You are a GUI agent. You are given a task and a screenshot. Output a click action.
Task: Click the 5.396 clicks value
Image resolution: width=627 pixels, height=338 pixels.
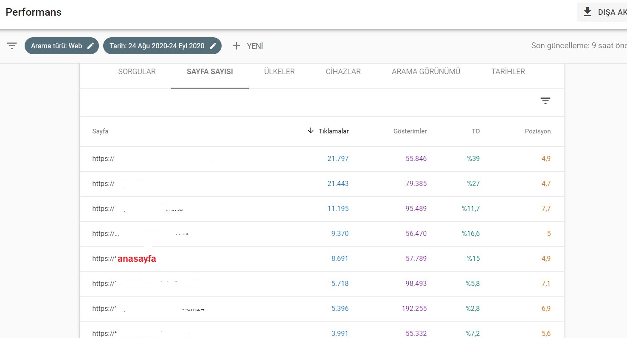point(340,309)
